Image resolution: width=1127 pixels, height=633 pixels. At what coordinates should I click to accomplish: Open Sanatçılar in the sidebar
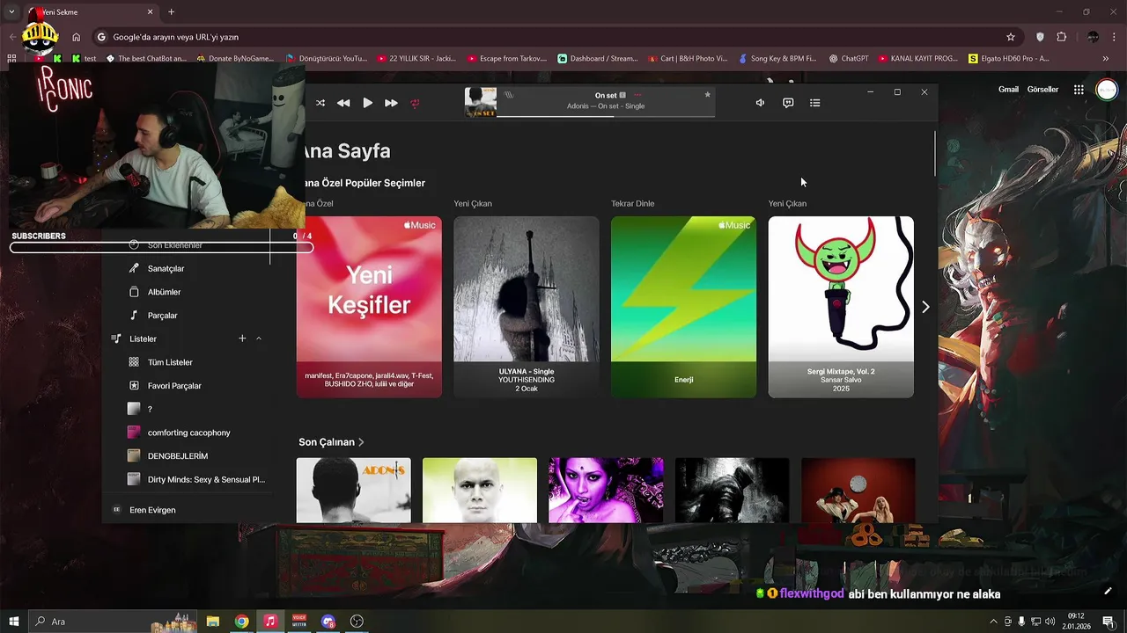click(166, 268)
